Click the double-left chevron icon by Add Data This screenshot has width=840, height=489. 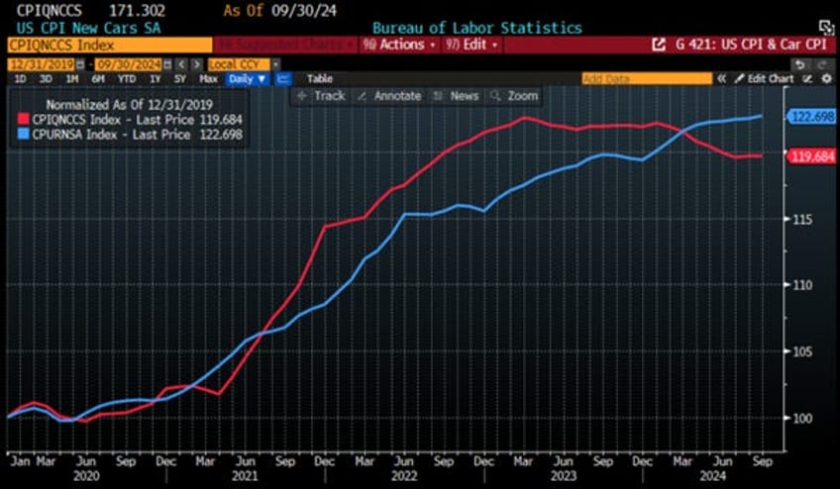tap(721, 79)
